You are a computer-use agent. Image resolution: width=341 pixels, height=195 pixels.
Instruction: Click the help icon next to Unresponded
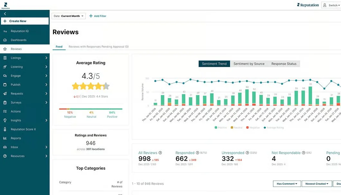tap(247, 153)
